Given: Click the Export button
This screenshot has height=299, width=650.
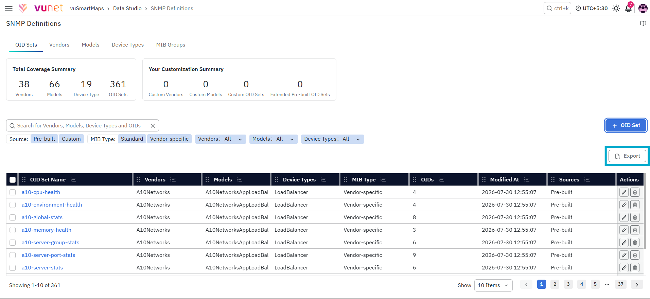Looking at the screenshot, I should pos(627,156).
